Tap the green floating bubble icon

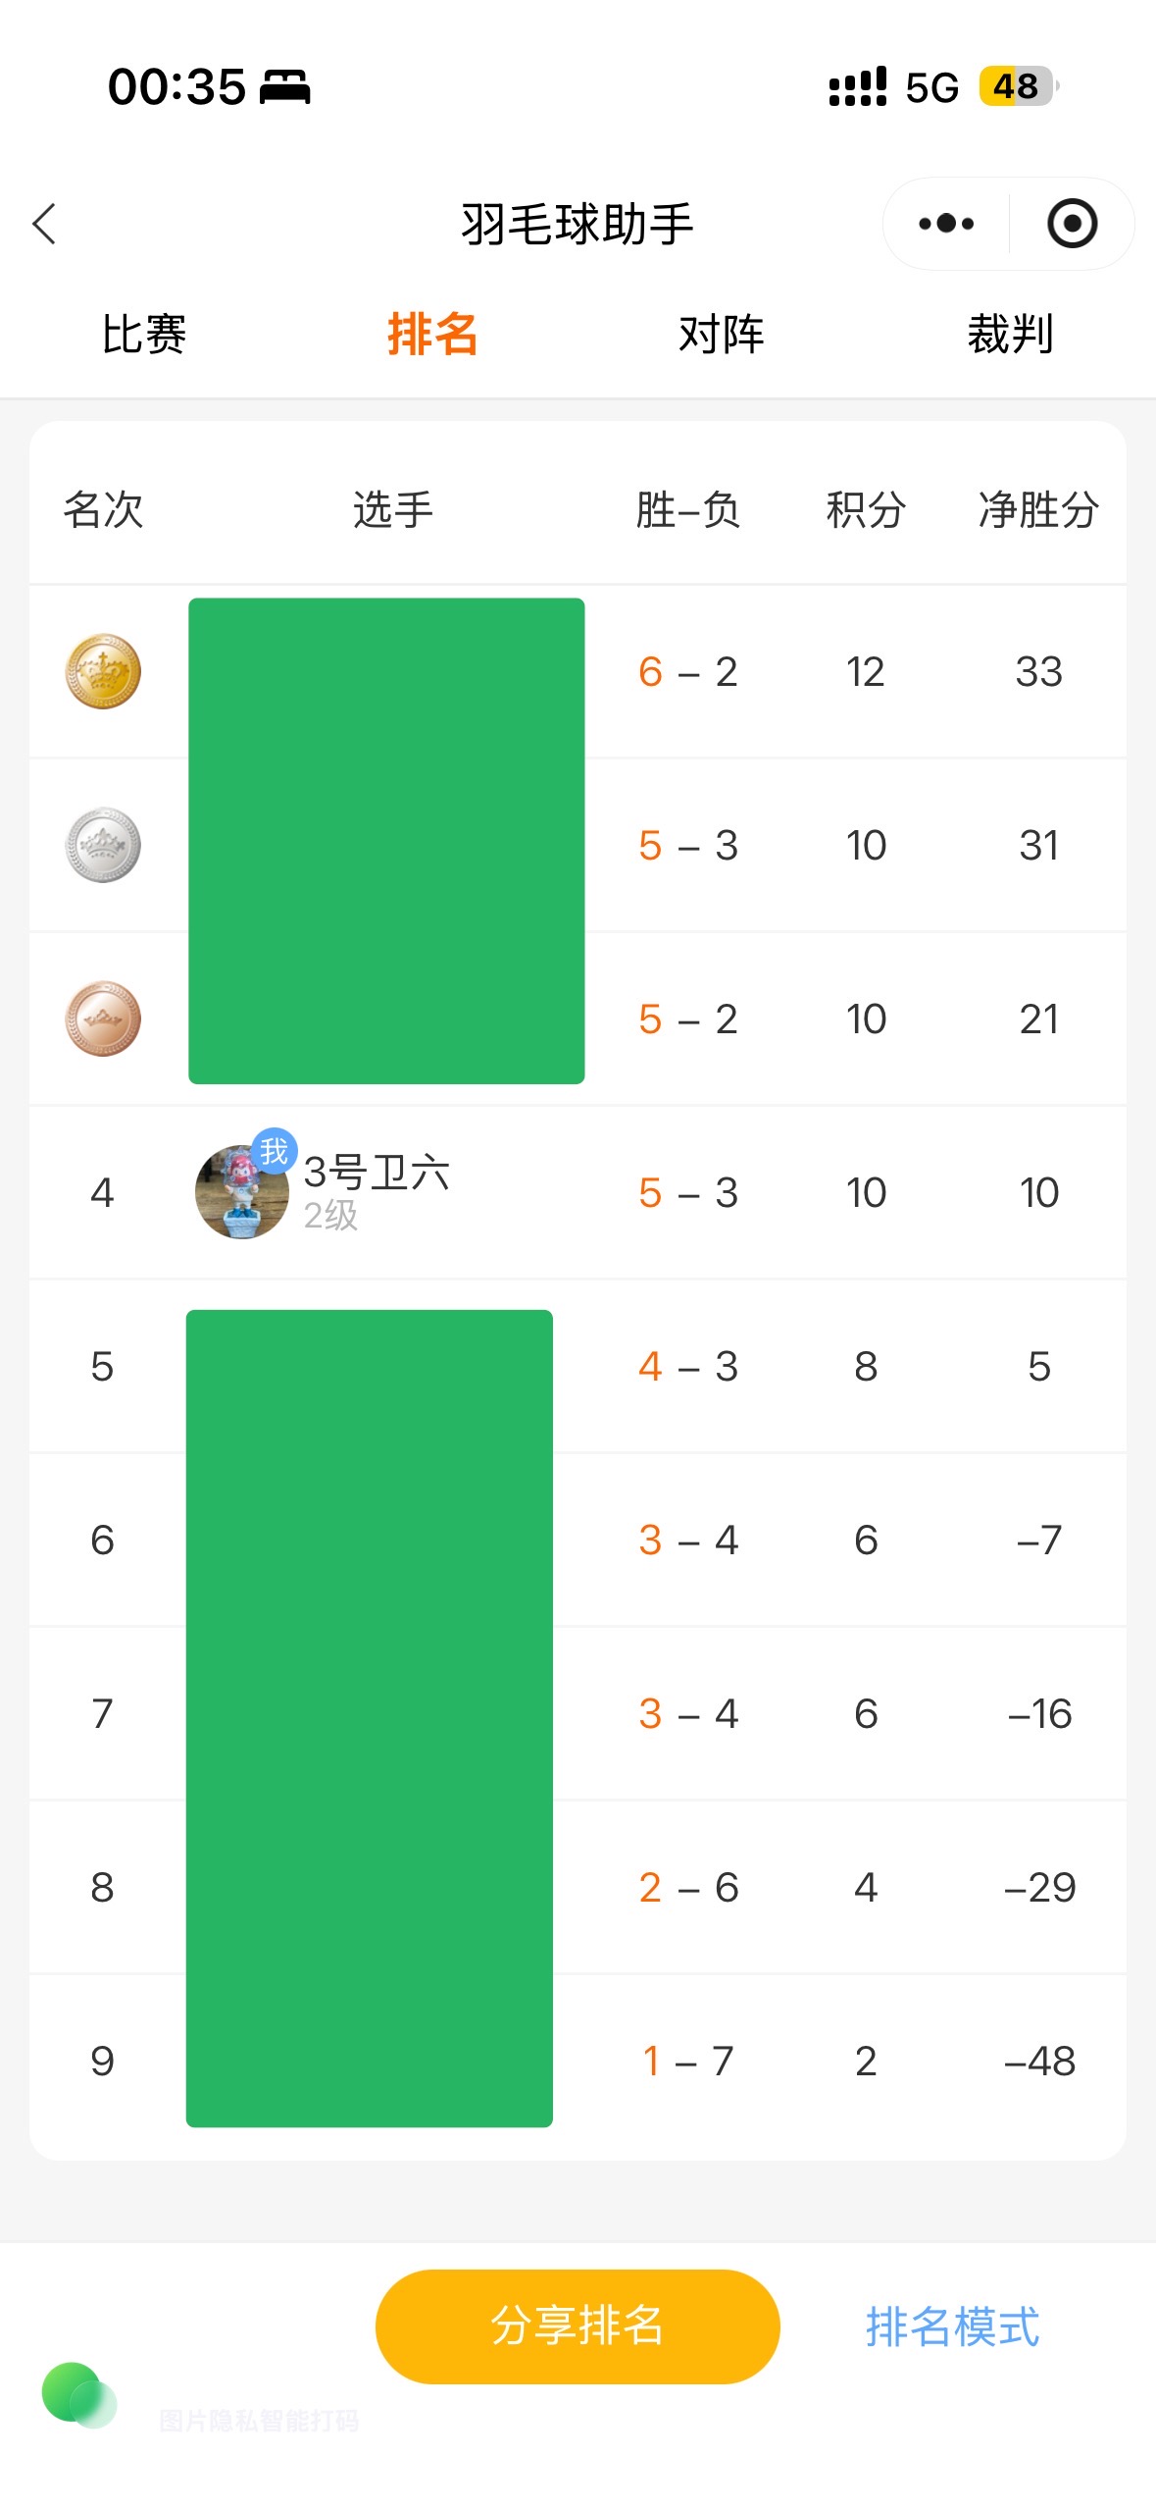point(78,2395)
